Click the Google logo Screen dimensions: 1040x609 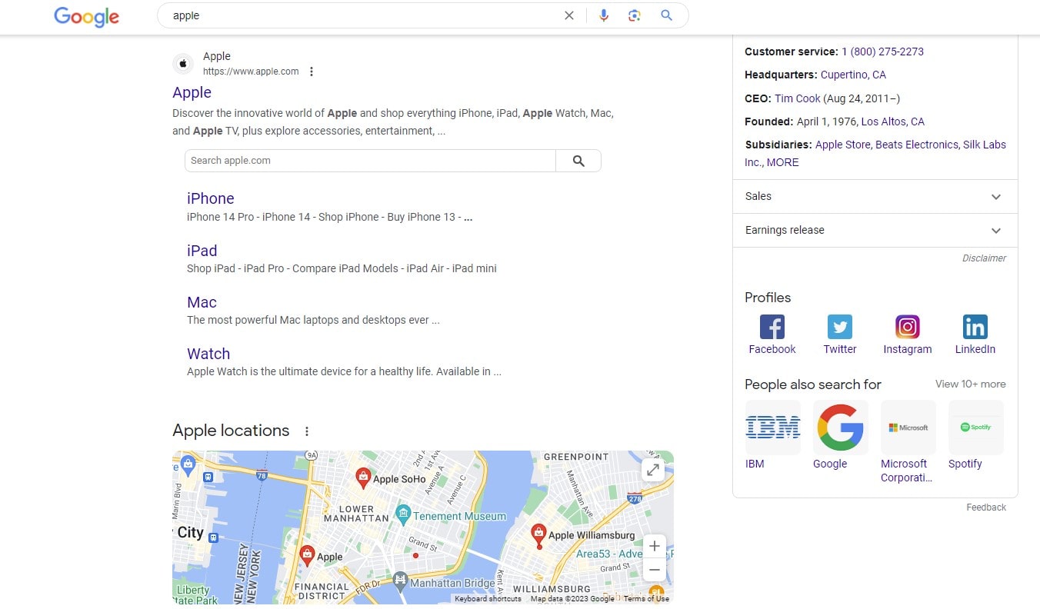pos(86,16)
